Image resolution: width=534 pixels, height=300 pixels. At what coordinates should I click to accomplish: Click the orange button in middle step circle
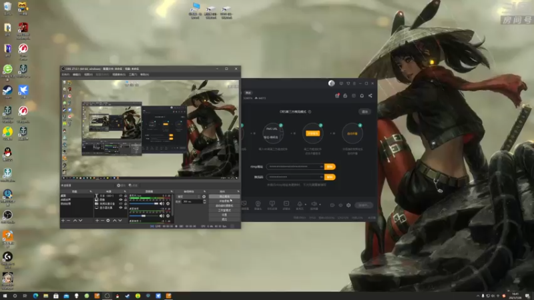tap(312, 133)
